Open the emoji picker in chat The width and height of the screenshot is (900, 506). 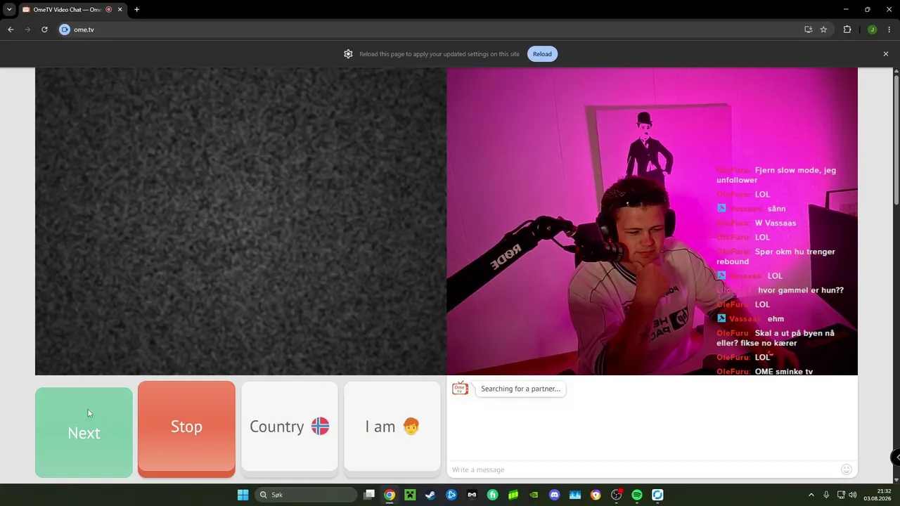pos(847,469)
